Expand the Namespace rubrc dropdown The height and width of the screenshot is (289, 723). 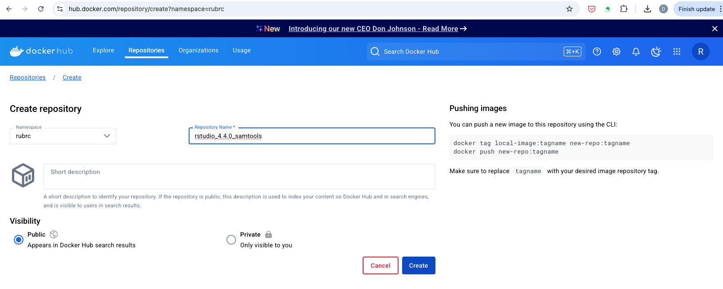[63, 136]
